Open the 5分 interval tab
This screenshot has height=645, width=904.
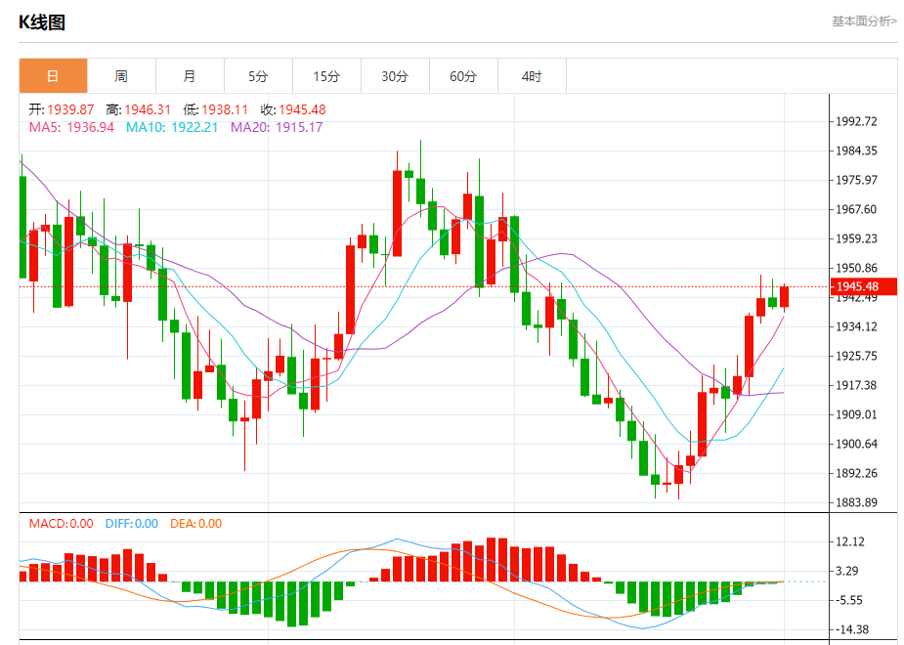pos(258,75)
